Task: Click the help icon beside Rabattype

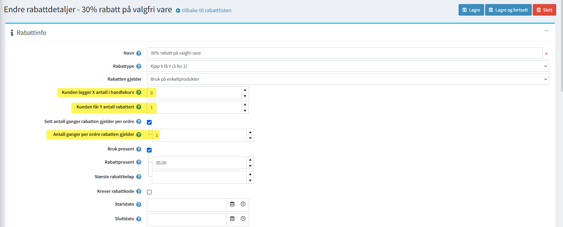Action: pyautogui.click(x=139, y=66)
